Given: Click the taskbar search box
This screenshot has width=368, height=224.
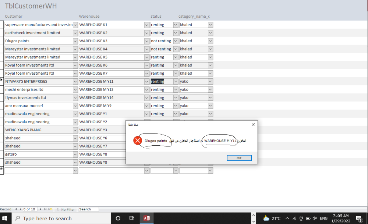Looking at the screenshot, I should tap(61, 218).
